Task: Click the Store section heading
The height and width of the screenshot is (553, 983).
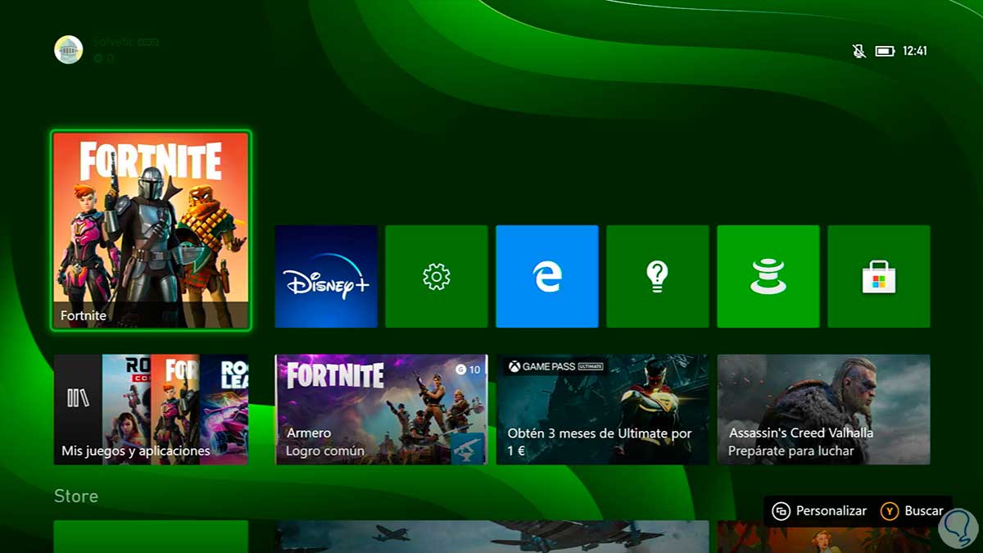Action: pos(76,496)
